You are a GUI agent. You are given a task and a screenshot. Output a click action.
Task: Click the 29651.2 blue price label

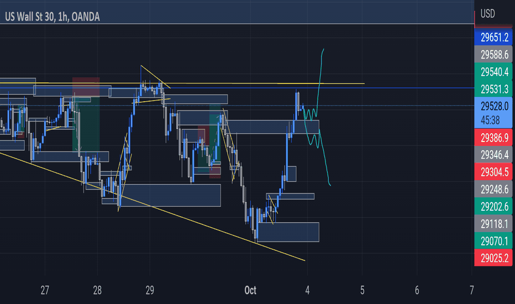click(x=493, y=38)
